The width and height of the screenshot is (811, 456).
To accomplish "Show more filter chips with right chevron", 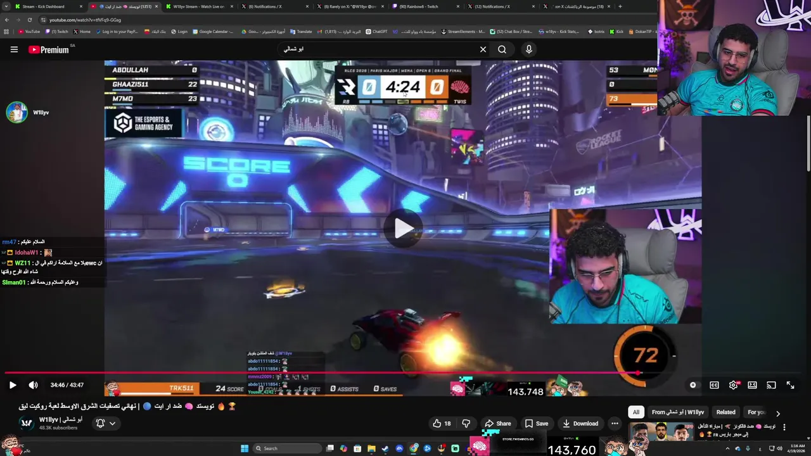I will coord(778,413).
